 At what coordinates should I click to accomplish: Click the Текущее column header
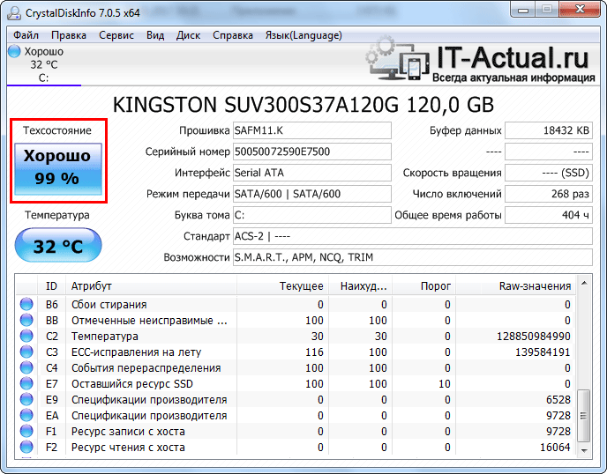pyautogui.click(x=283, y=286)
